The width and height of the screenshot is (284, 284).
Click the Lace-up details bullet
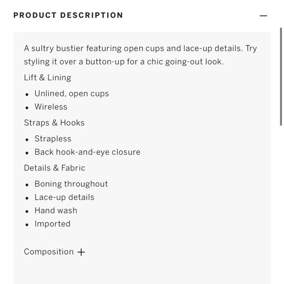point(64,197)
